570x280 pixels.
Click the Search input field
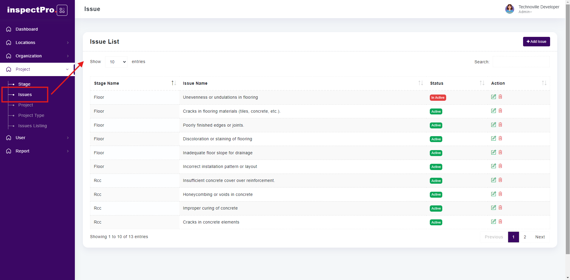tap(521, 62)
